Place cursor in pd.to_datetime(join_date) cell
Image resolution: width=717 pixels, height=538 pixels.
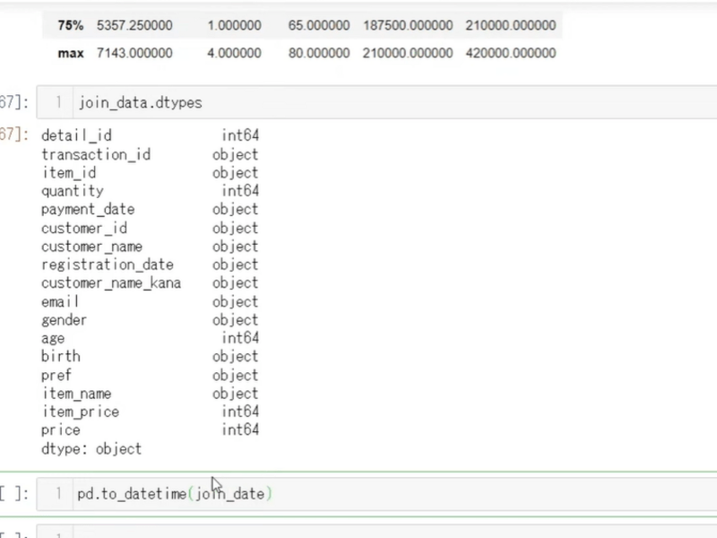(358, 493)
